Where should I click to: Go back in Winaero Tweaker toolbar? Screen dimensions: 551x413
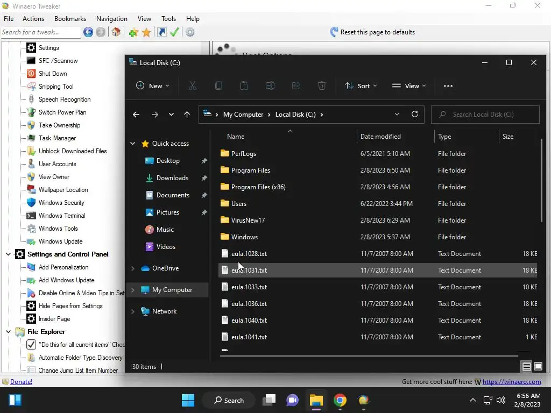(x=88, y=32)
